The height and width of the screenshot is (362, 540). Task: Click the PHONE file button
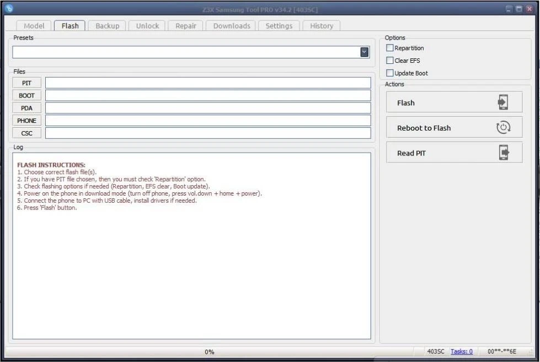[26, 121]
